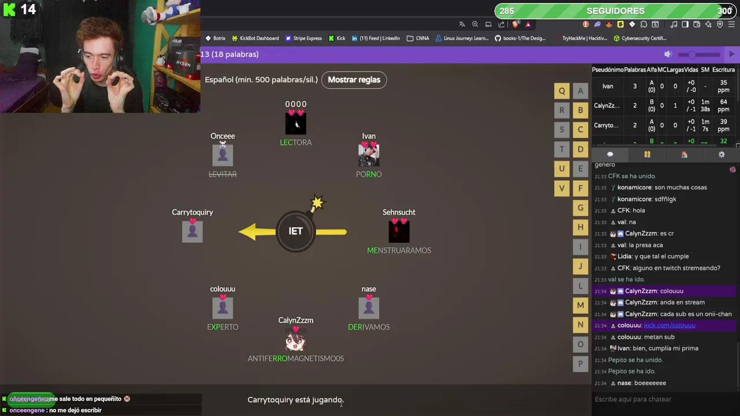This screenshot has width=740, height=416.
Task: Toggle the browser sidebar panel icon
Action: point(685,24)
